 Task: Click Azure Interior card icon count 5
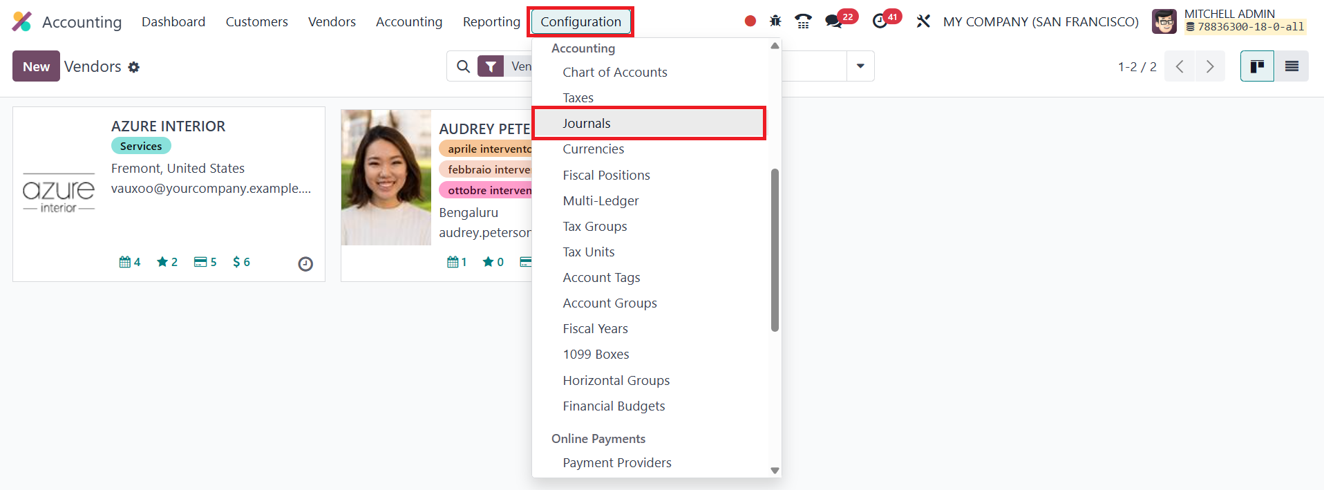(205, 262)
